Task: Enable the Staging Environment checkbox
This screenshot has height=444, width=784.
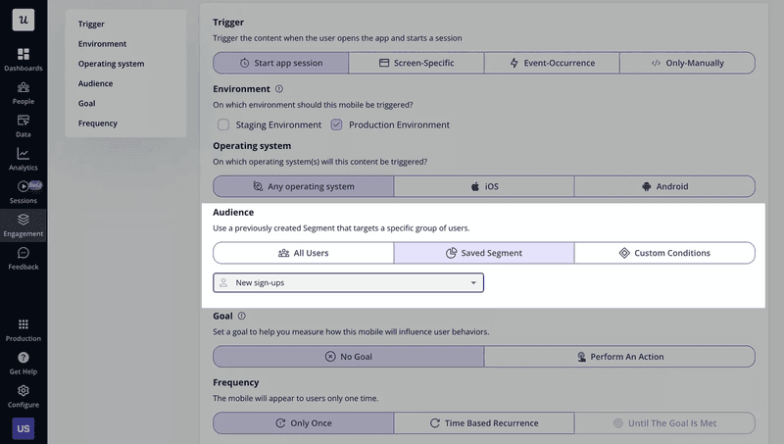Action: pos(223,124)
